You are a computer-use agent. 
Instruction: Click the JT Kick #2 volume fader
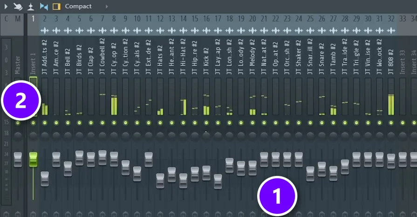[x=206, y=173]
